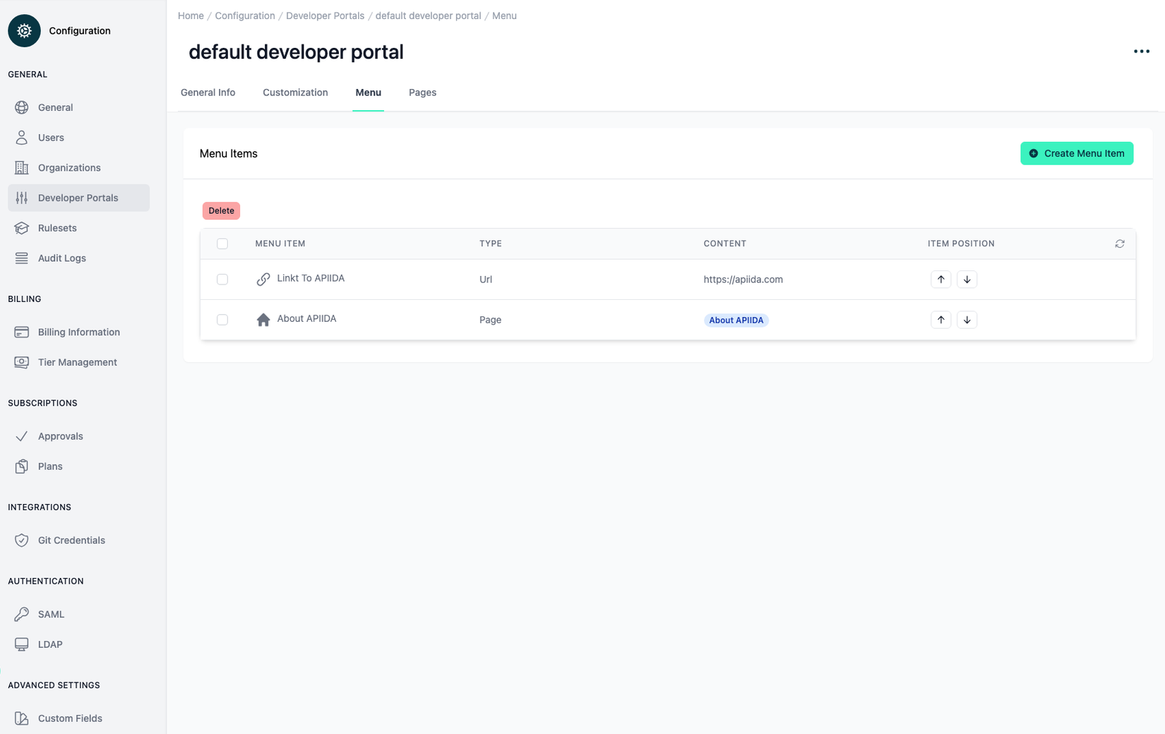Open the SAML key icon
Viewport: 1165px width, 734px height.
coord(22,614)
